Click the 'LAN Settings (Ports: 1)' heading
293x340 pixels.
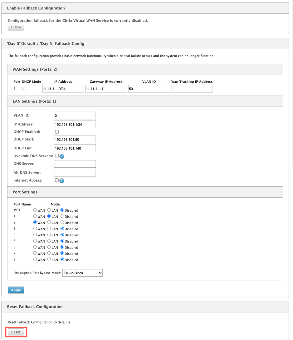34,101
